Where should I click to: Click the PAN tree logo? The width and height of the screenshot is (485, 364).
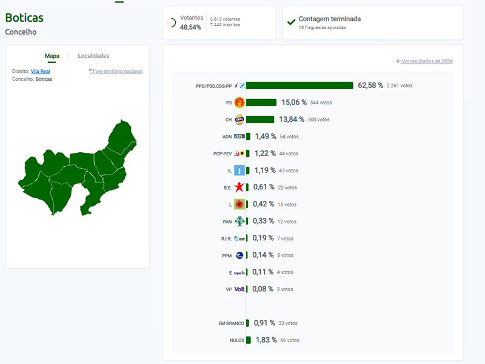[x=239, y=221]
